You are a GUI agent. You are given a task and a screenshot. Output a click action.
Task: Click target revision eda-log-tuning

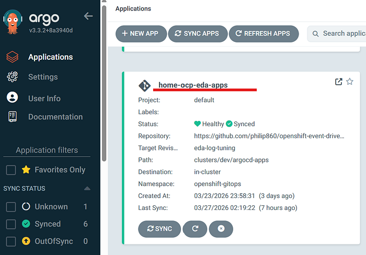tap(215, 148)
